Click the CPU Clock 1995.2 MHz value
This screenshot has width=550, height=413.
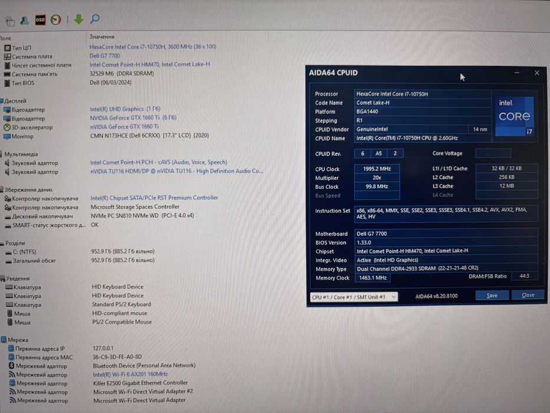tap(377, 169)
